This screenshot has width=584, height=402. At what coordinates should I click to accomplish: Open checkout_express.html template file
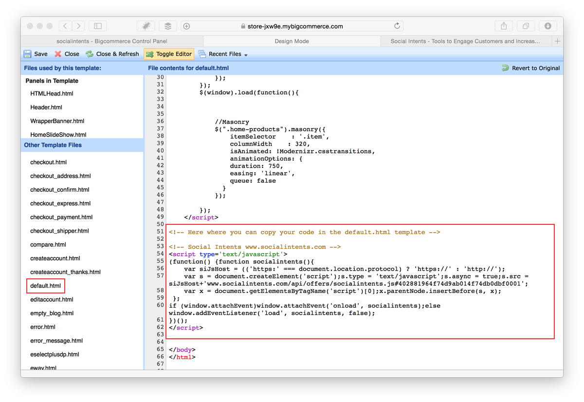click(x=60, y=203)
